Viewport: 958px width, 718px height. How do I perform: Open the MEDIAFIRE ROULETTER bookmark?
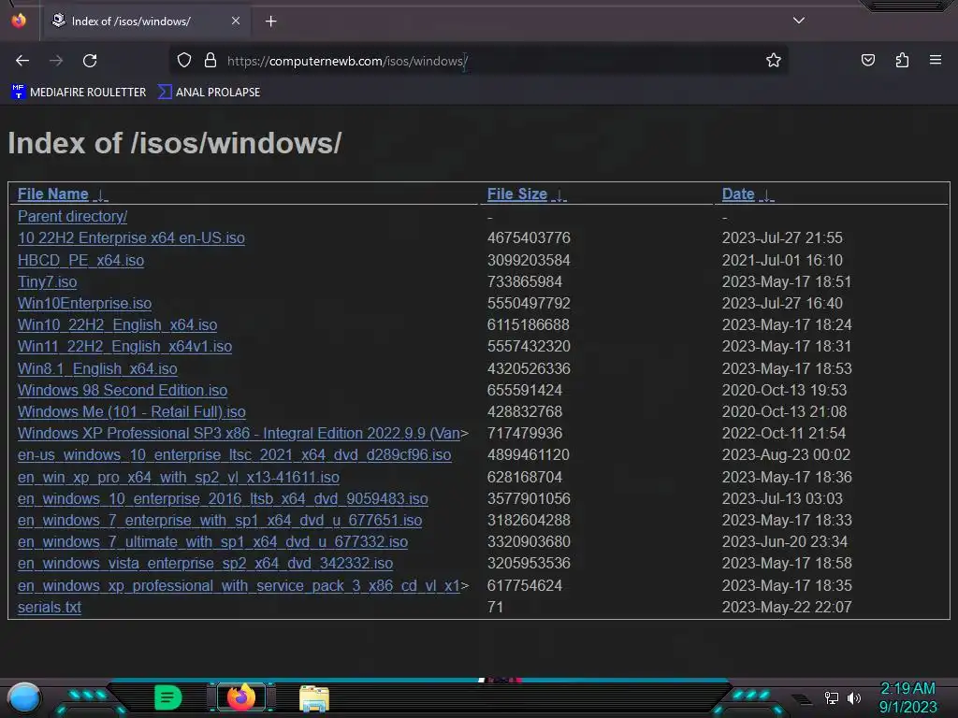click(79, 93)
